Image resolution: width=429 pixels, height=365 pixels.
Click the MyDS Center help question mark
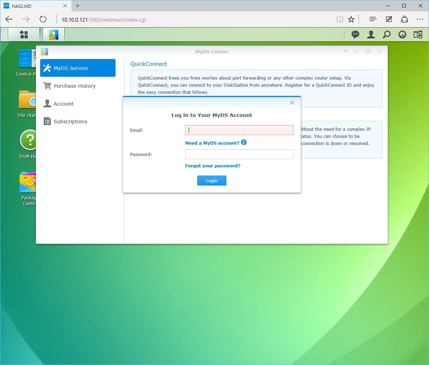[345, 52]
